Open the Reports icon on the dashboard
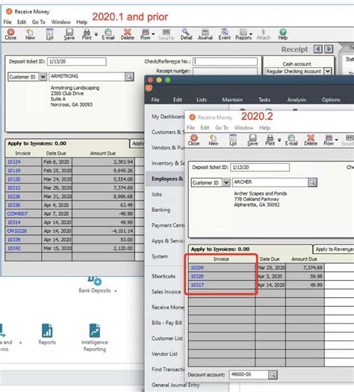The width and height of the screenshot is (354, 392). 47,335
